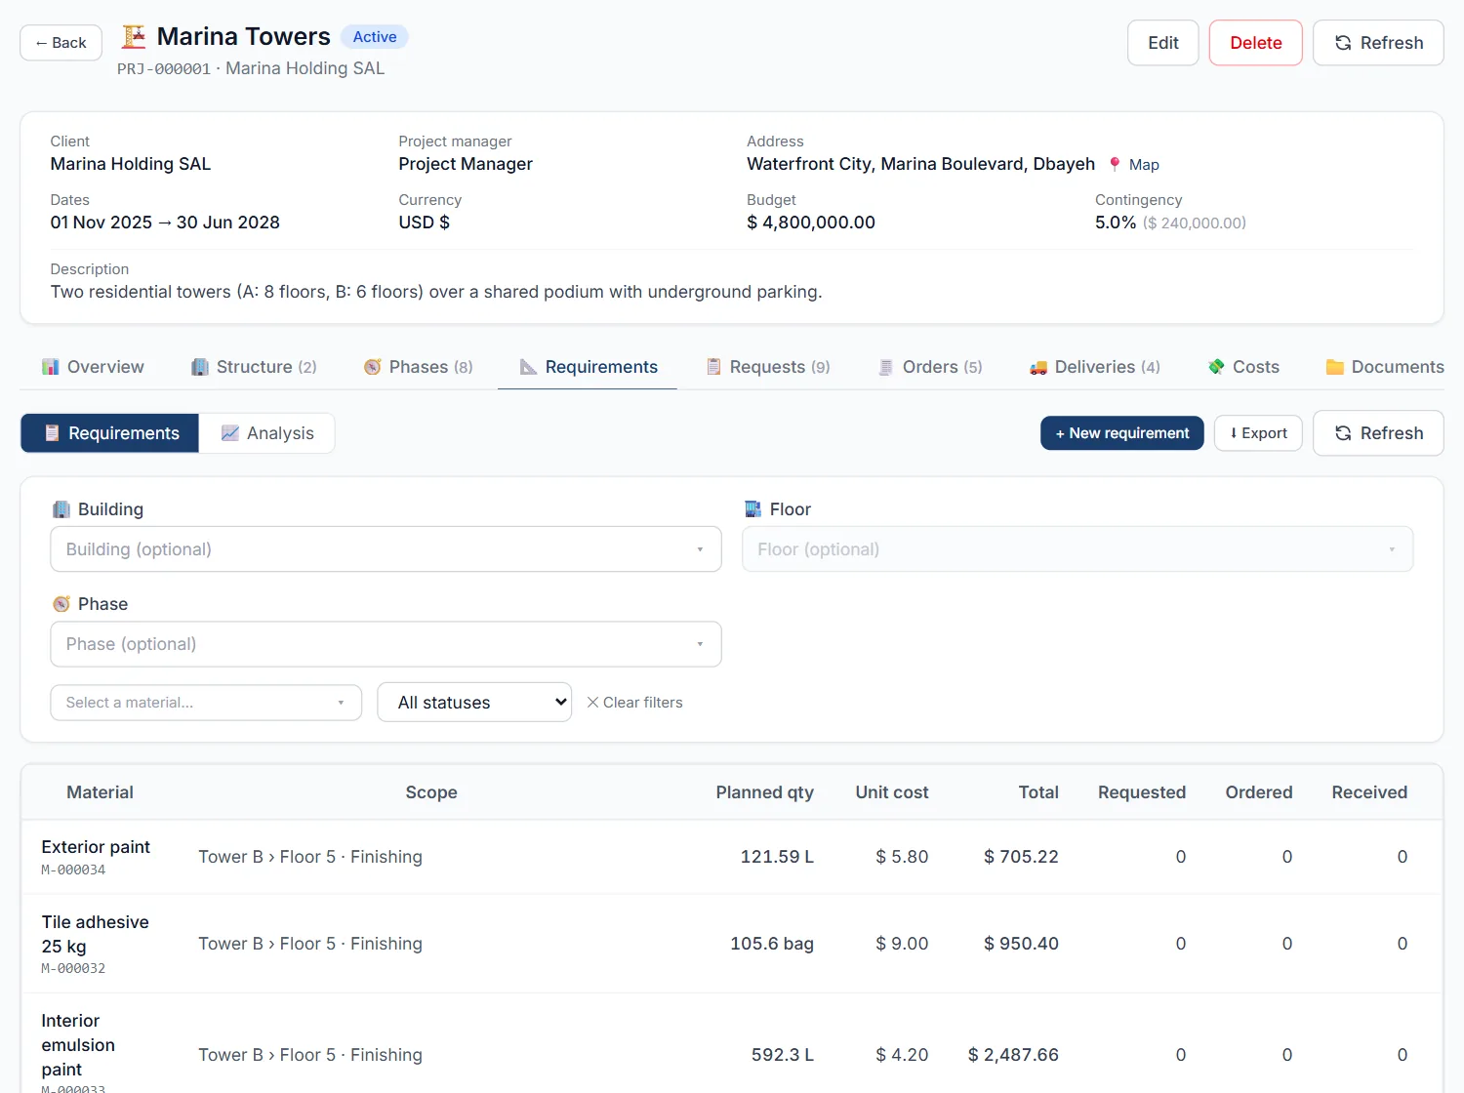Open the Phase optional dropdown
Screen dimensions: 1464x1093
tap(386, 644)
